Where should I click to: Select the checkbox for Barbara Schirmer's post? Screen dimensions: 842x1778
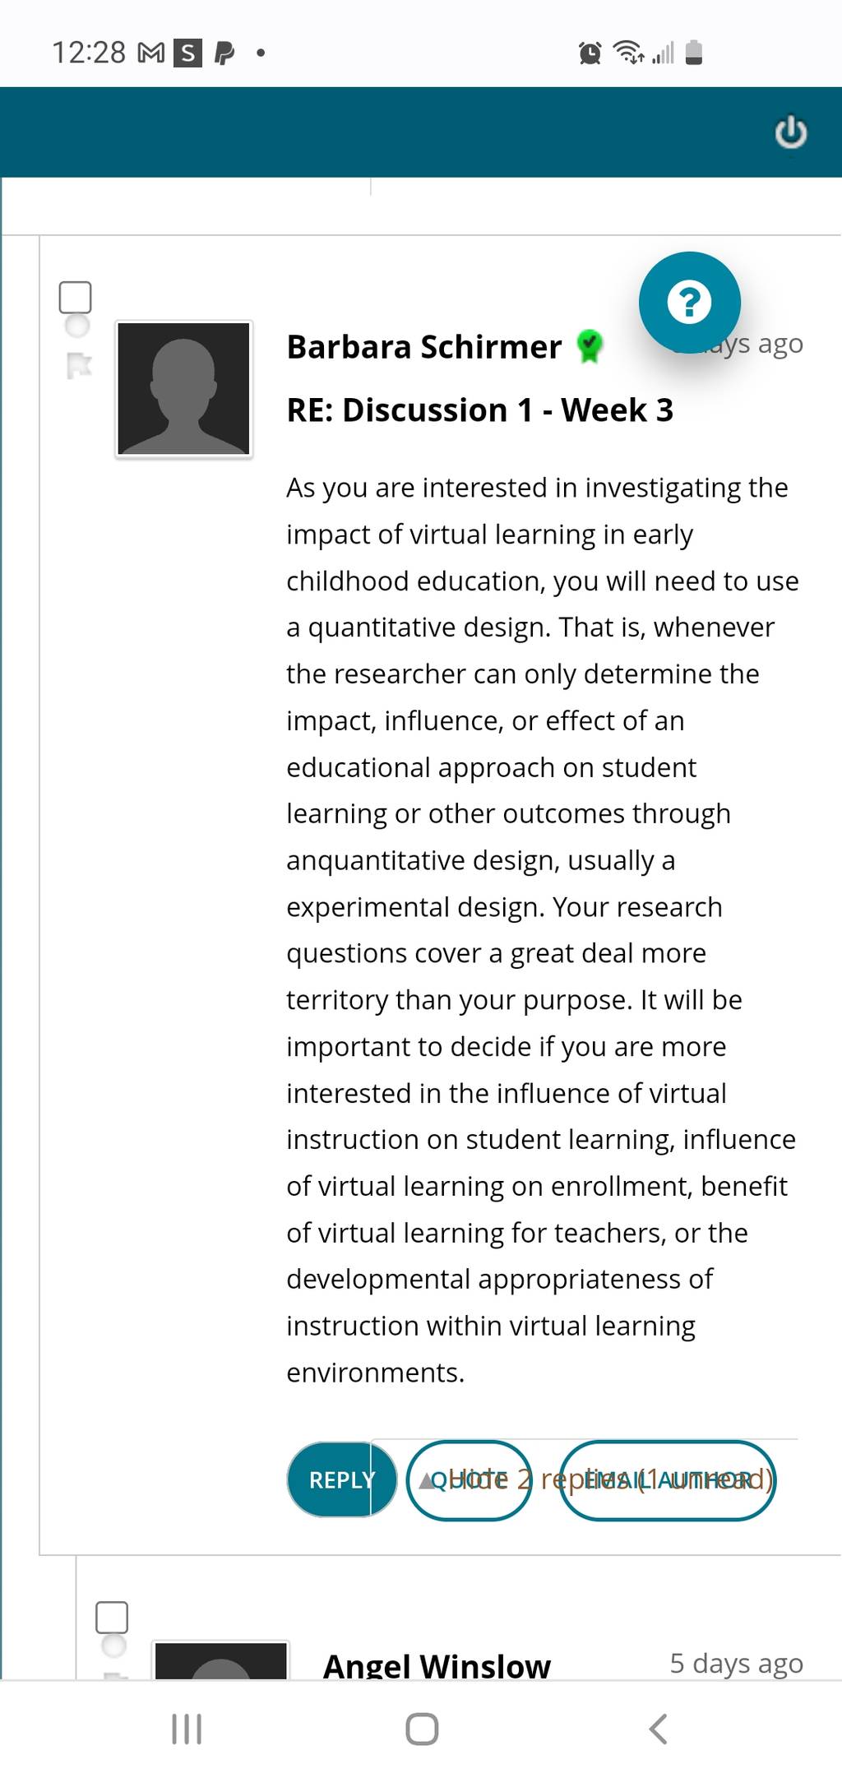[76, 297]
